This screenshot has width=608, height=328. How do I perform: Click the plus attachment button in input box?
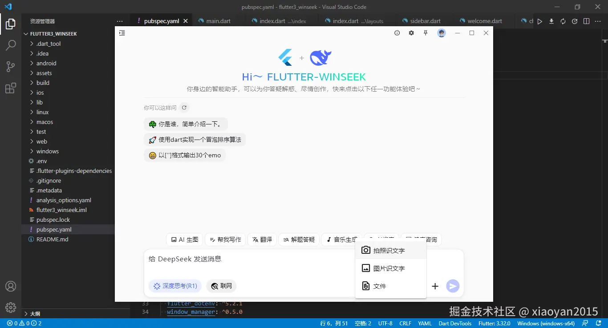click(x=435, y=286)
